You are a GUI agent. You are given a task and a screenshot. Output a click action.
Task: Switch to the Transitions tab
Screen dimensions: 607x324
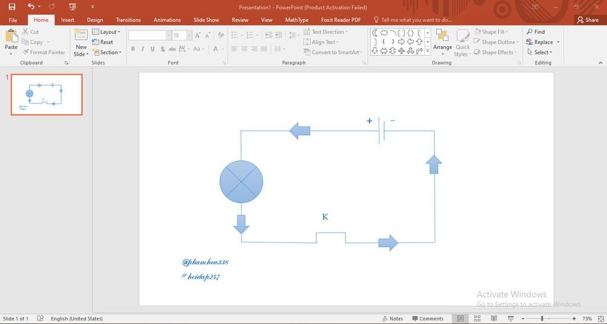pyautogui.click(x=129, y=20)
